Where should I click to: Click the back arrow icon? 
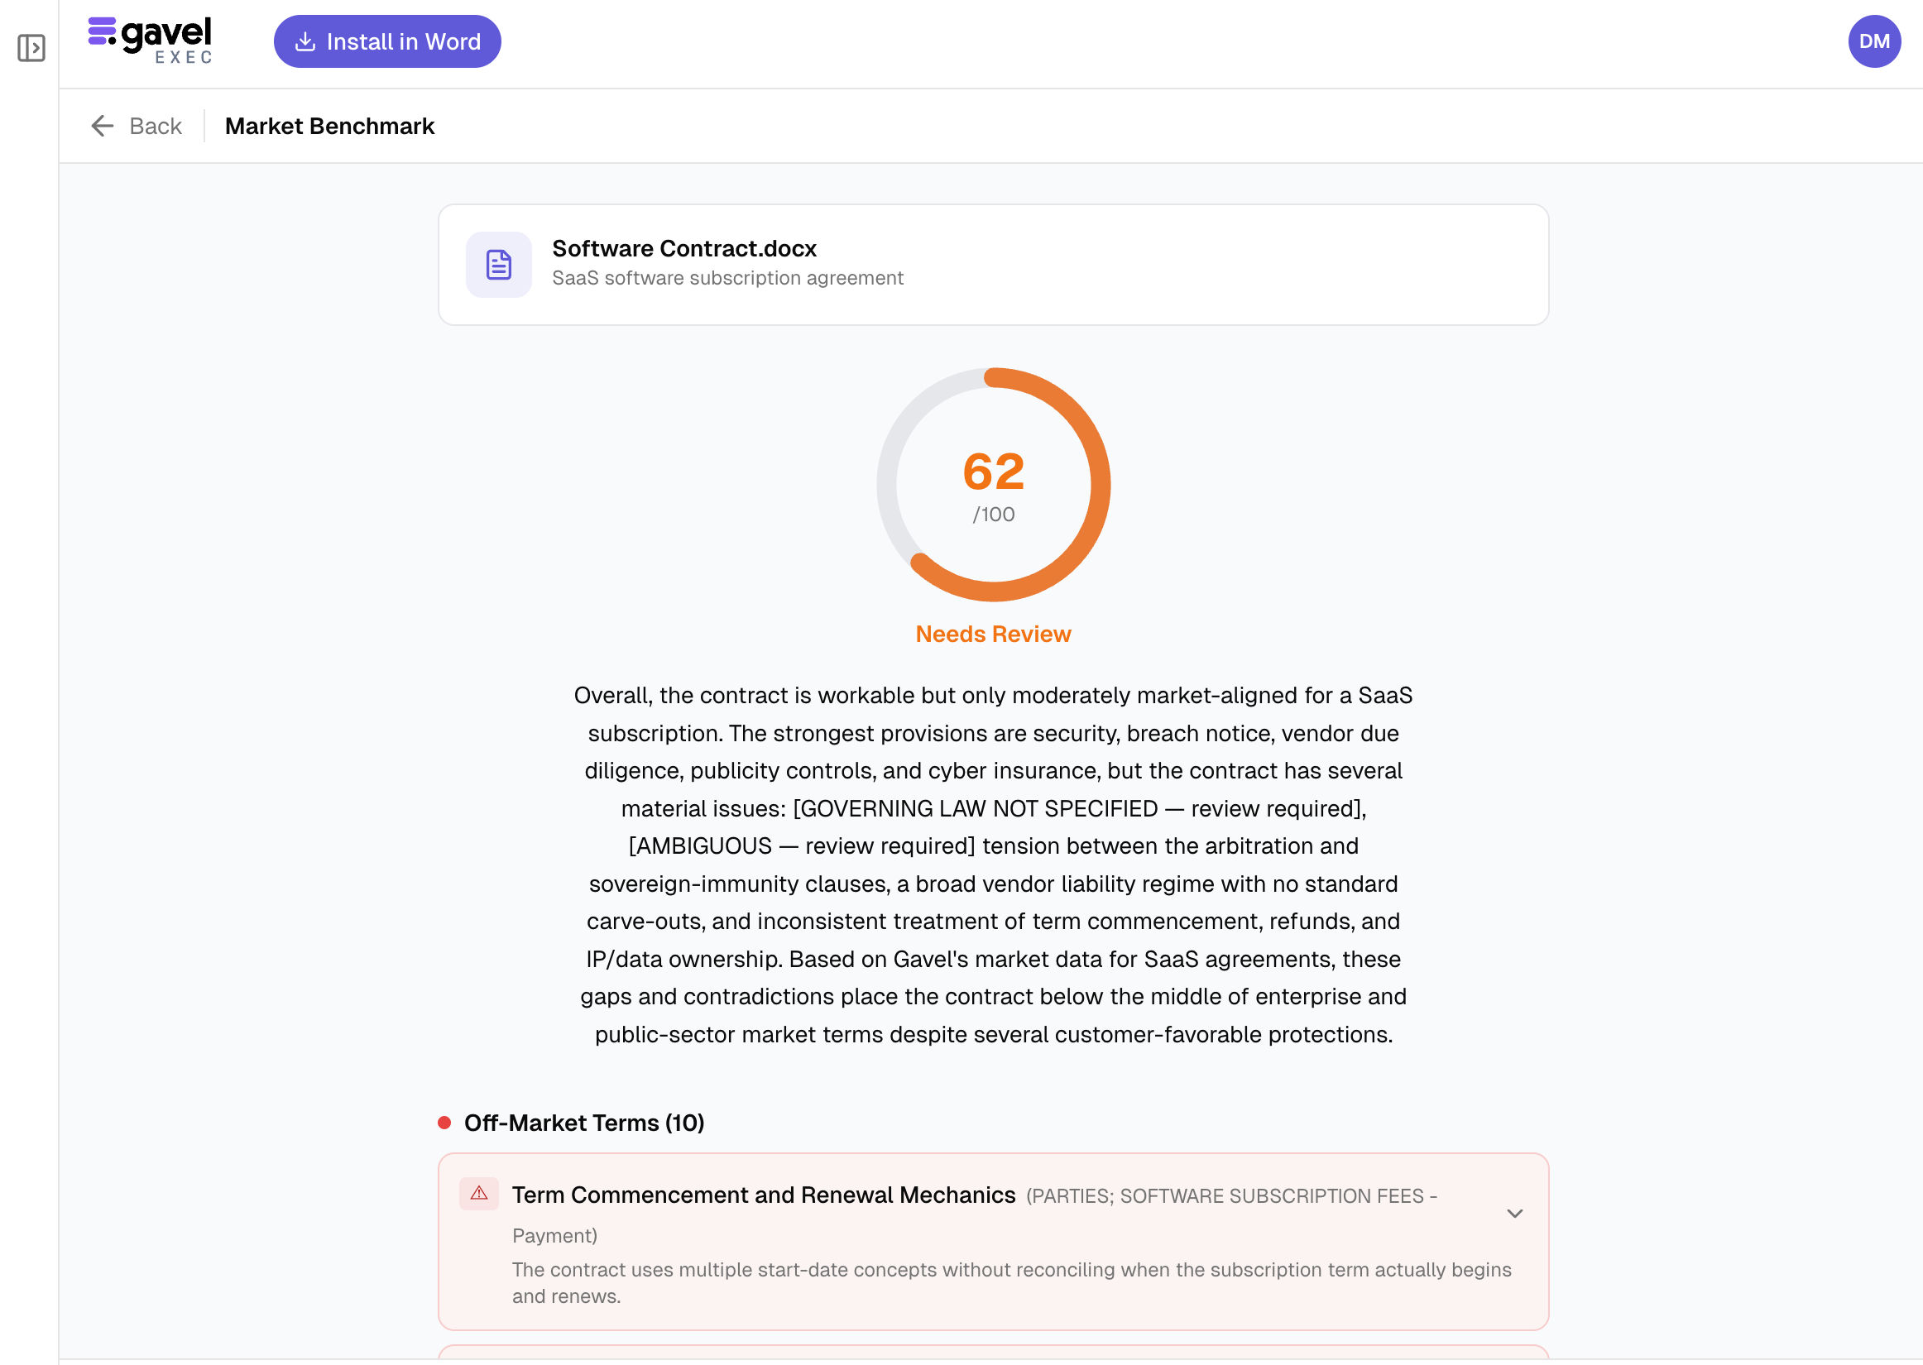pos(102,126)
